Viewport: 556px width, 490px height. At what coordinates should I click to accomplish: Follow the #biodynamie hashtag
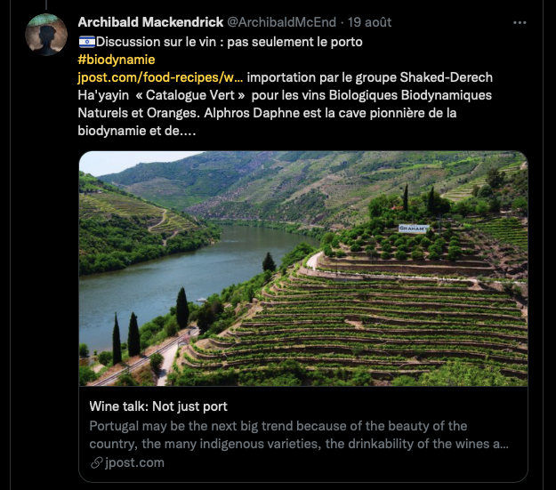(117, 60)
